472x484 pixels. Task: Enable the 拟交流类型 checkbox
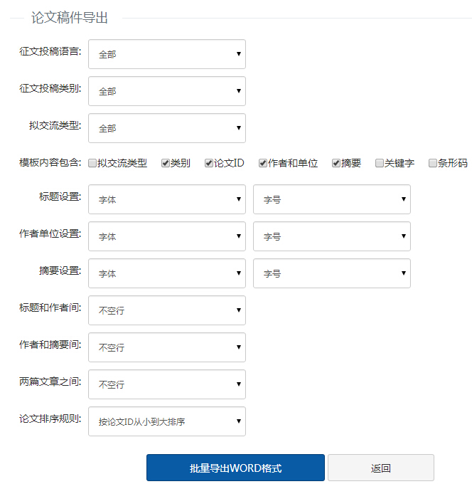92,163
